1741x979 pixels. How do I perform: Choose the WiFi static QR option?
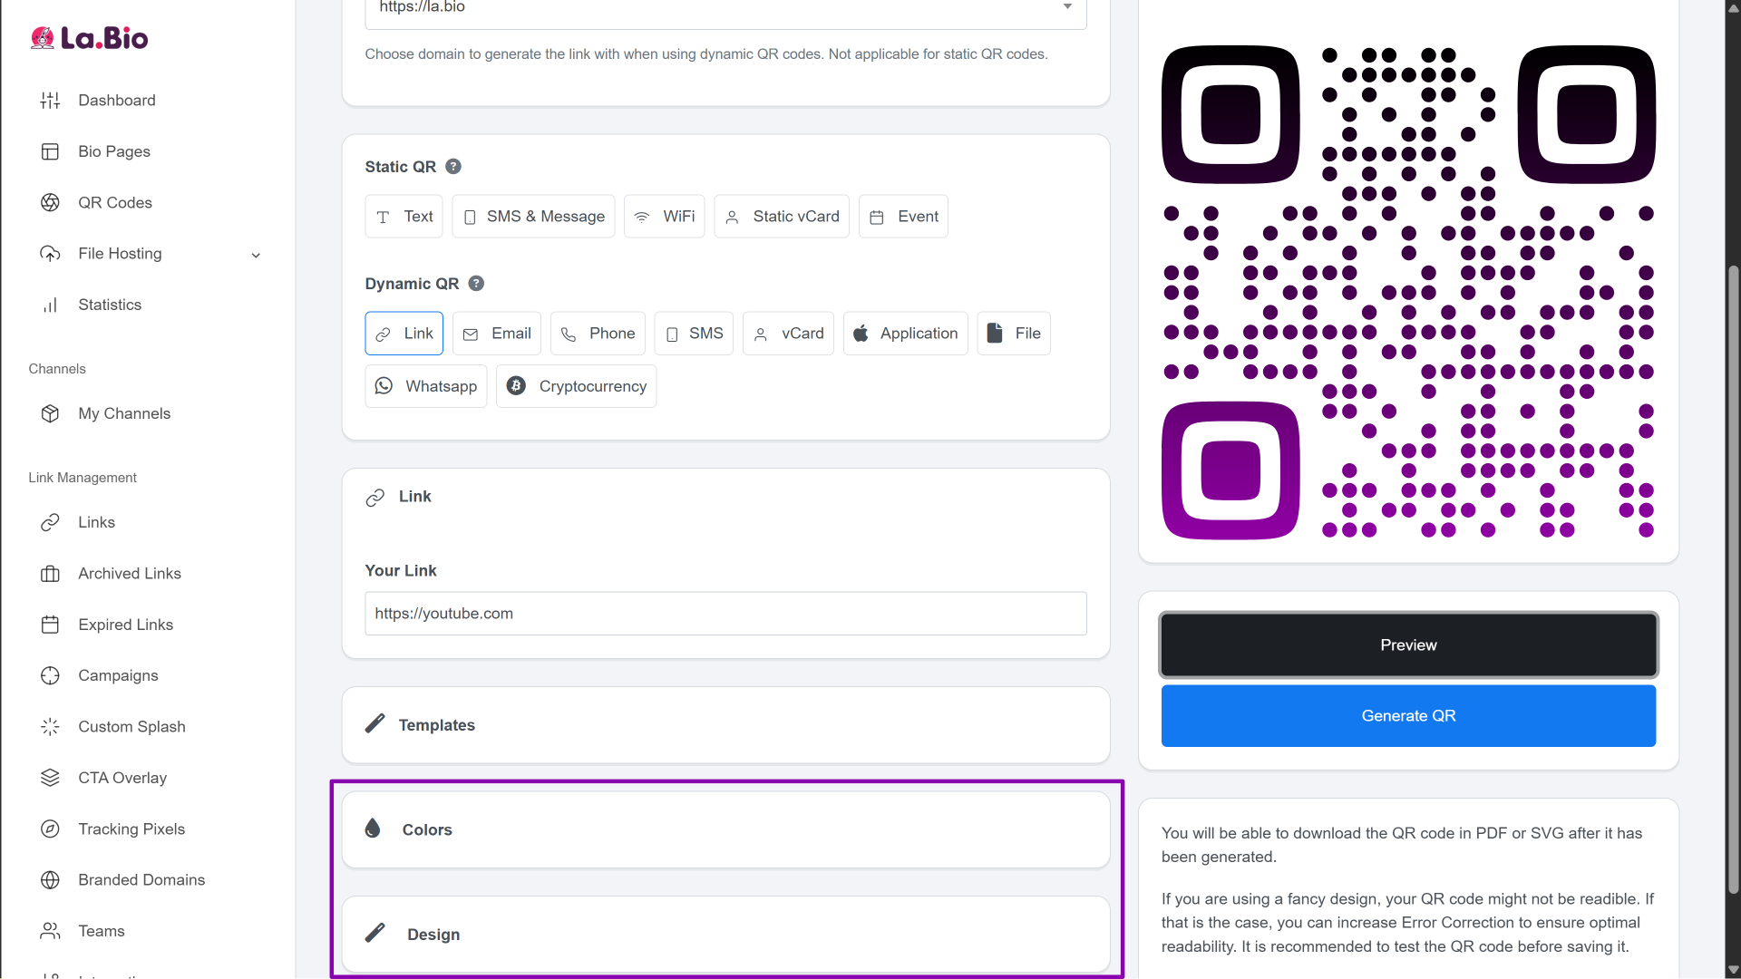664,217
